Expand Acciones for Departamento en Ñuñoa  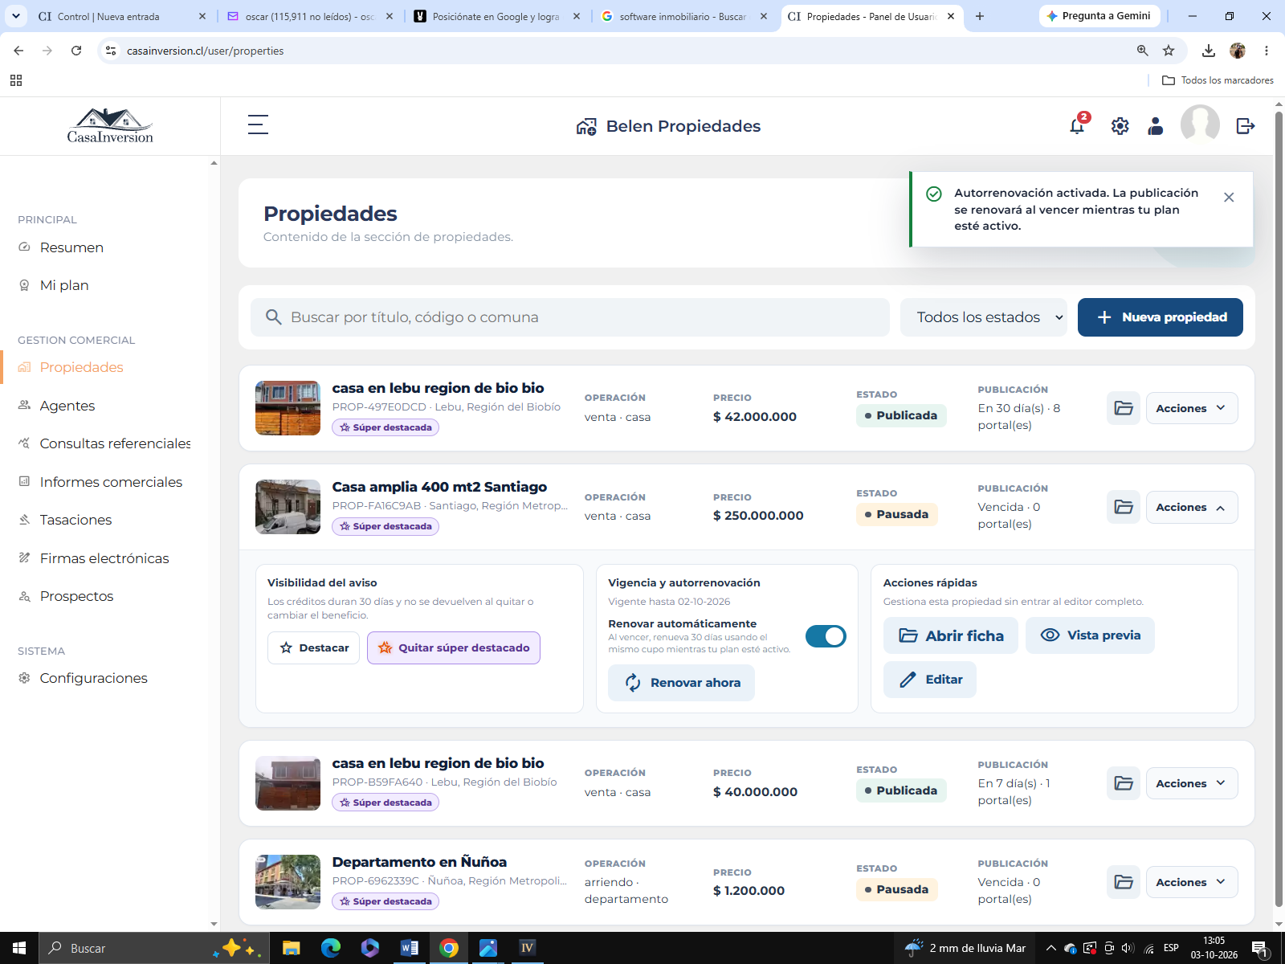click(1192, 882)
